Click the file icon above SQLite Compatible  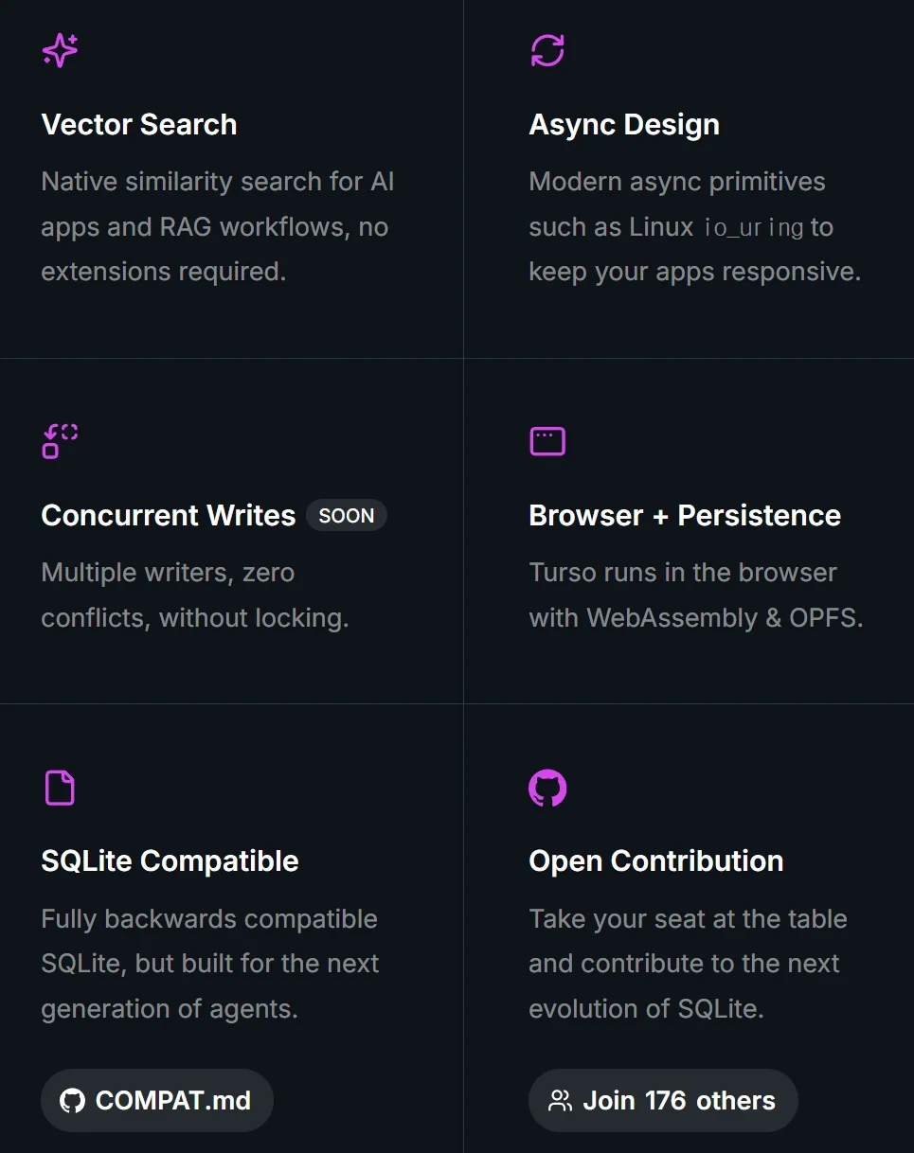[60, 788]
